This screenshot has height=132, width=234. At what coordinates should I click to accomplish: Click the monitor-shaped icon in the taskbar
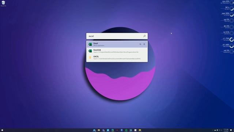point(131,130)
